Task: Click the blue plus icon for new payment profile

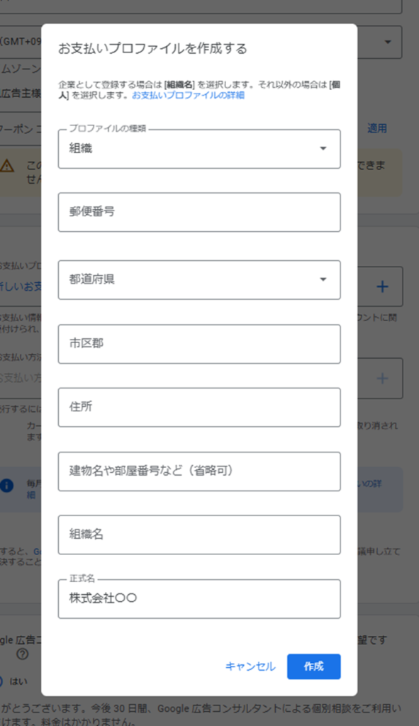Action: [x=382, y=286]
